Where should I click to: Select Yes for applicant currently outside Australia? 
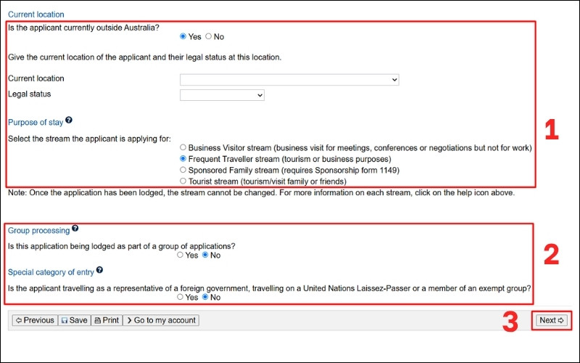click(x=183, y=36)
